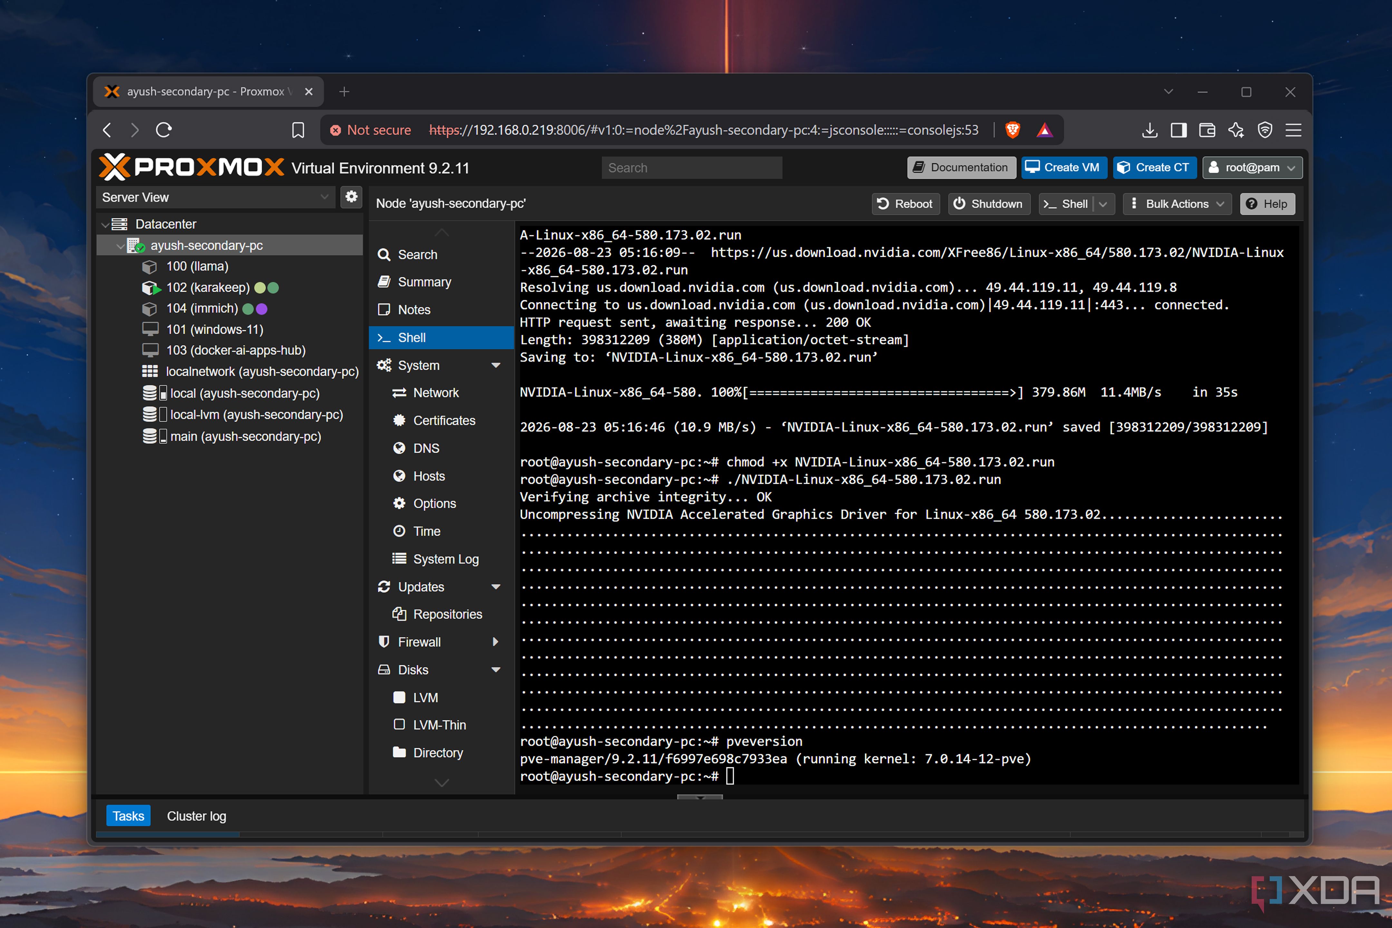Collapse the ayush-secondary-pc node tree

click(120, 246)
